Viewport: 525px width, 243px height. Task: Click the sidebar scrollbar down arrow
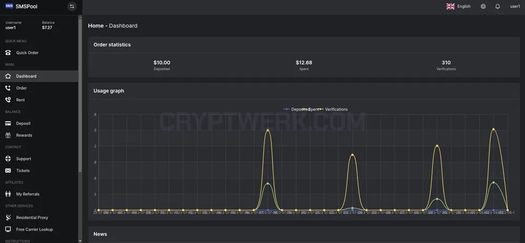[x=80, y=241]
